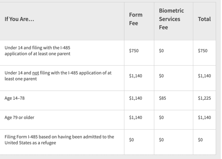Click the $750 total cell
The width and height of the screenshot is (222, 159).
tap(202, 51)
